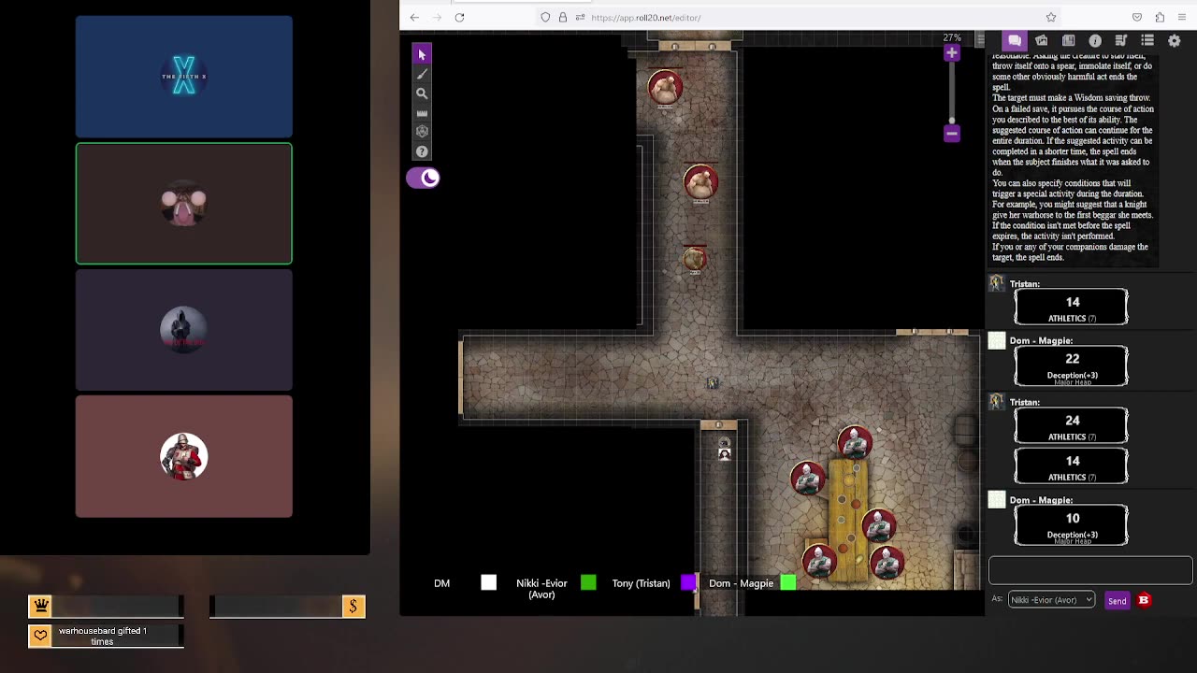This screenshot has height=673, width=1197.
Task: Select the armored token above the table
Action: click(854, 443)
